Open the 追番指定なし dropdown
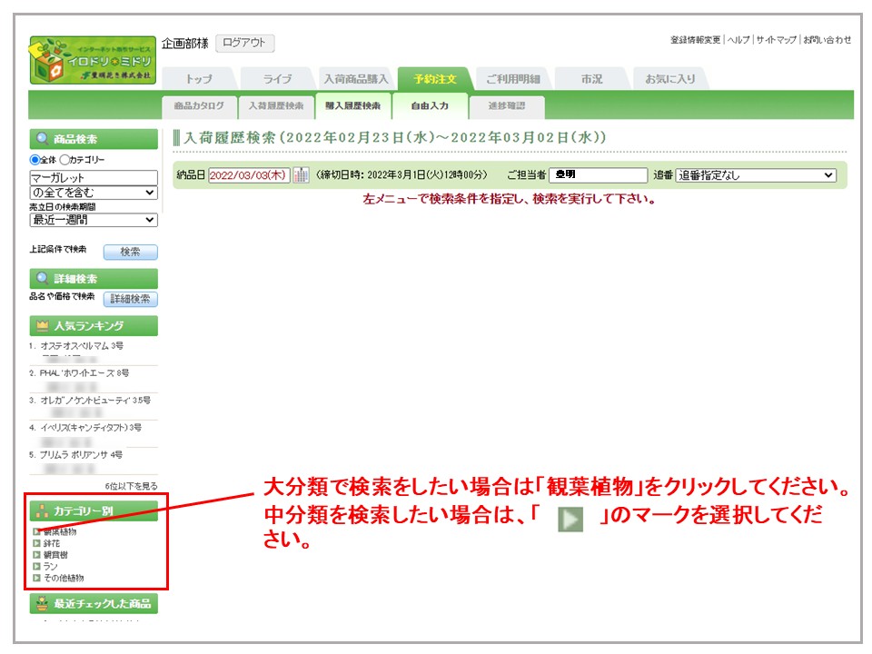The height and width of the screenshot is (654, 872). 756,175
